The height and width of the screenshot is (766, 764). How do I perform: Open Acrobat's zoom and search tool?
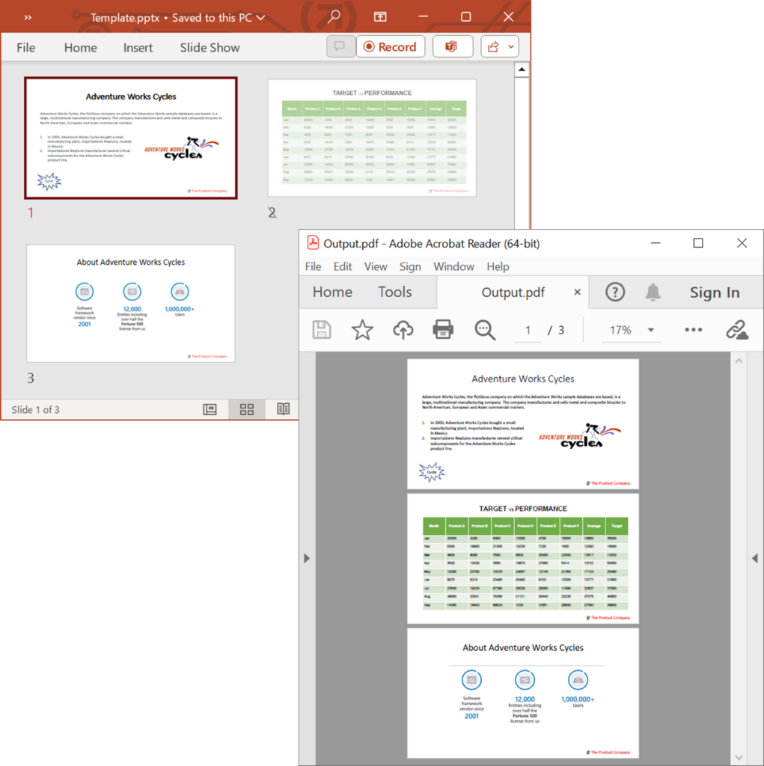[484, 330]
